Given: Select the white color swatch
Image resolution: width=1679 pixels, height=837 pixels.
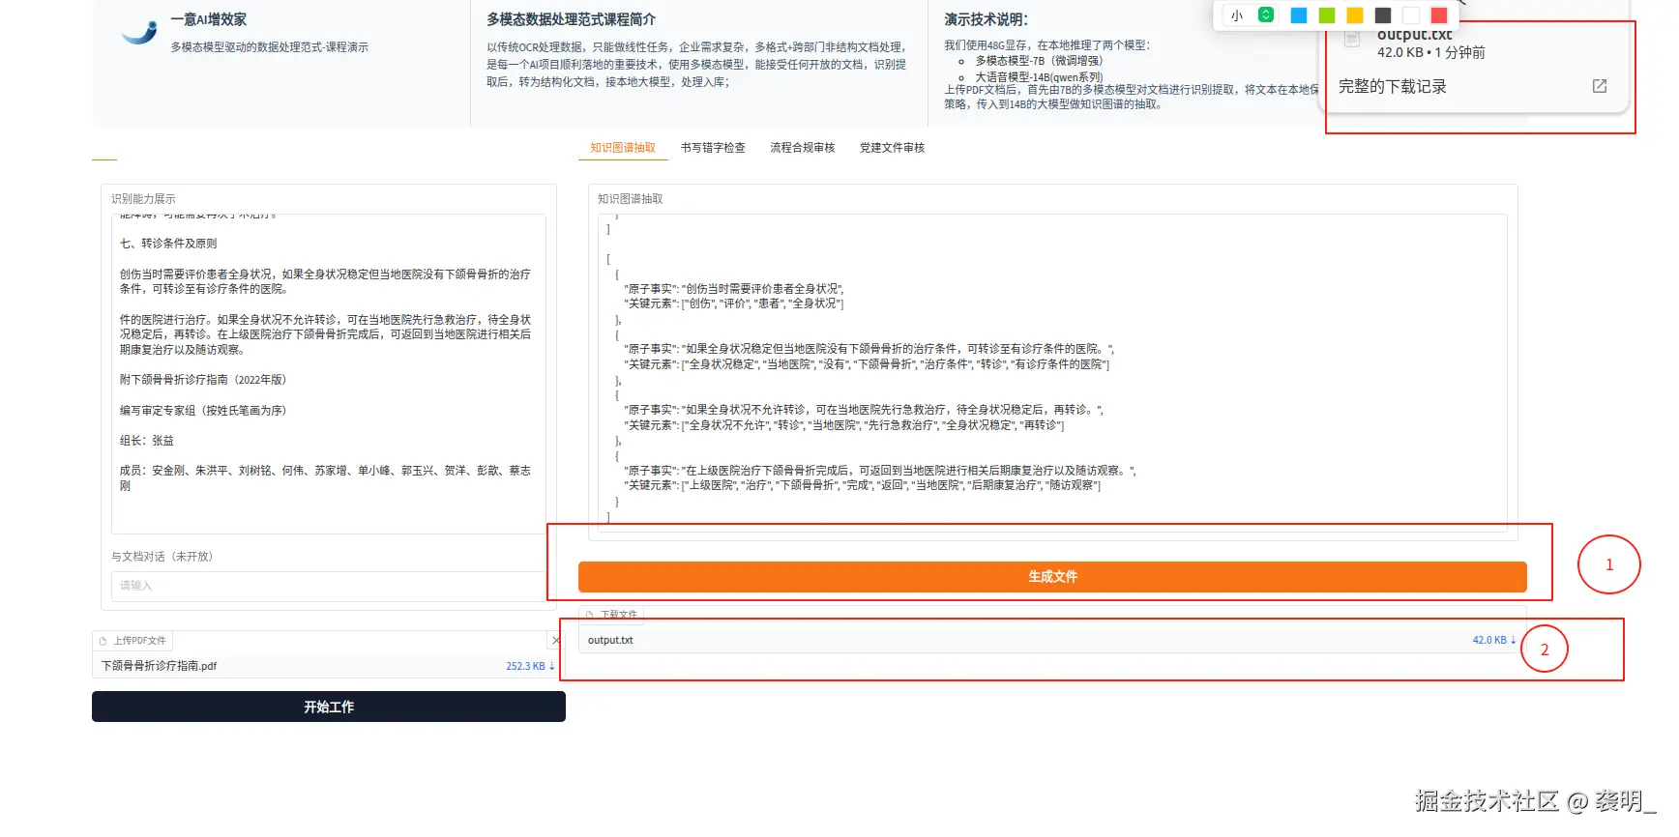Looking at the screenshot, I should point(1411,15).
